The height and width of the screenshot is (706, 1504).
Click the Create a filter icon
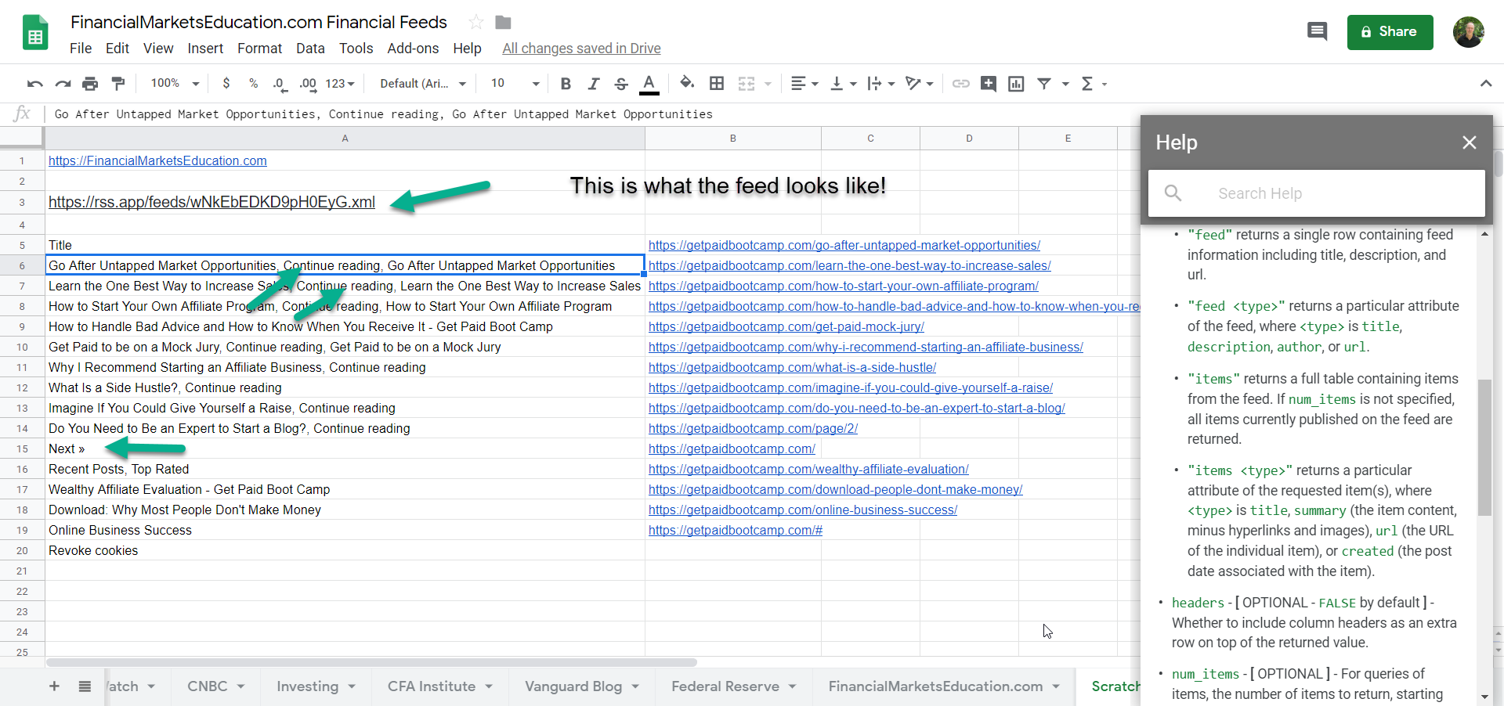pos(1044,84)
